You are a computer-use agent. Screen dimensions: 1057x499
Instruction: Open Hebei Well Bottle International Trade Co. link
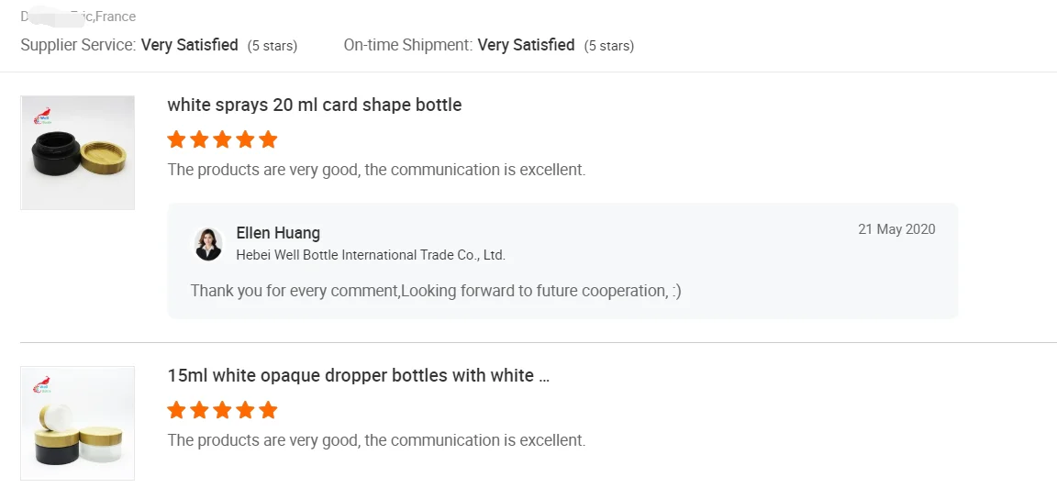371,255
